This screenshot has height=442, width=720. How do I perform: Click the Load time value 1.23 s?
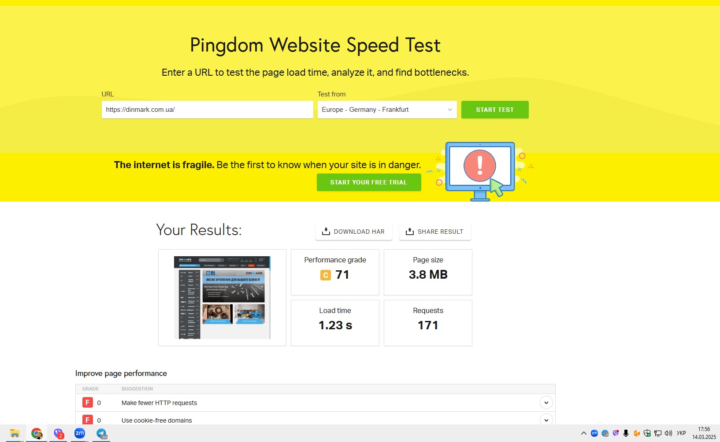(335, 325)
